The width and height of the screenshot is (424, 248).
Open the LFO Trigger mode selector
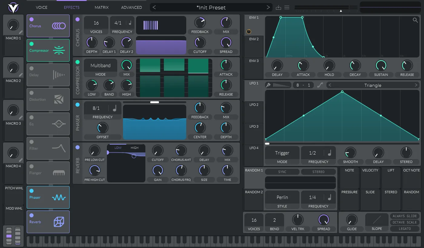pyautogui.click(x=282, y=153)
